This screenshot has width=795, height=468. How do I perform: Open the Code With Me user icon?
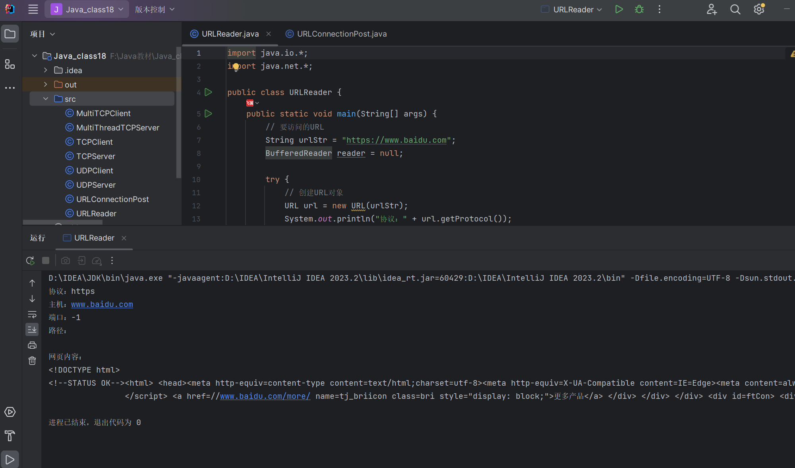tap(712, 9)
